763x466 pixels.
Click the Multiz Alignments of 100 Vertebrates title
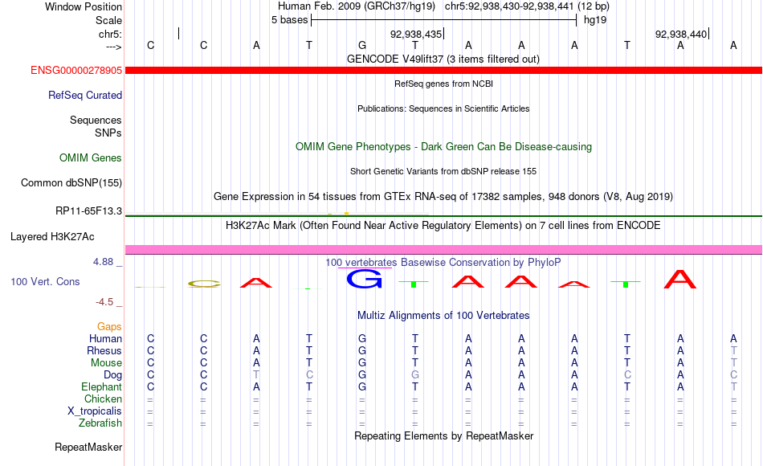pos(443,315)
